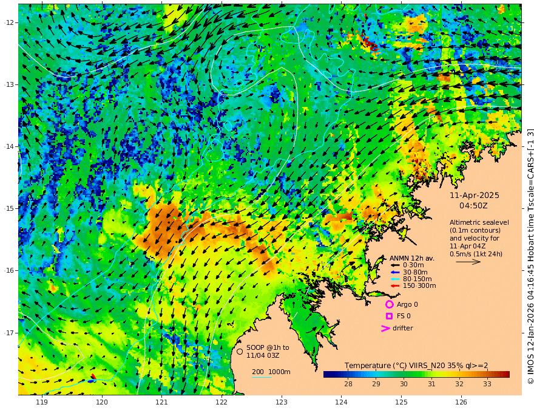This screenshot has height=413, width=534.
Task: Click the longitude axis label 122
Action: [221, 403]
